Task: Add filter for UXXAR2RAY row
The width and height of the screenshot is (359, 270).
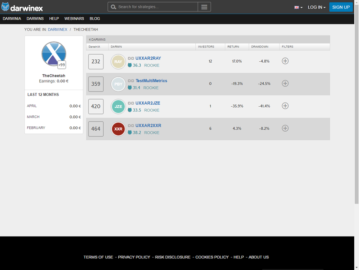Action: (285, 61)
